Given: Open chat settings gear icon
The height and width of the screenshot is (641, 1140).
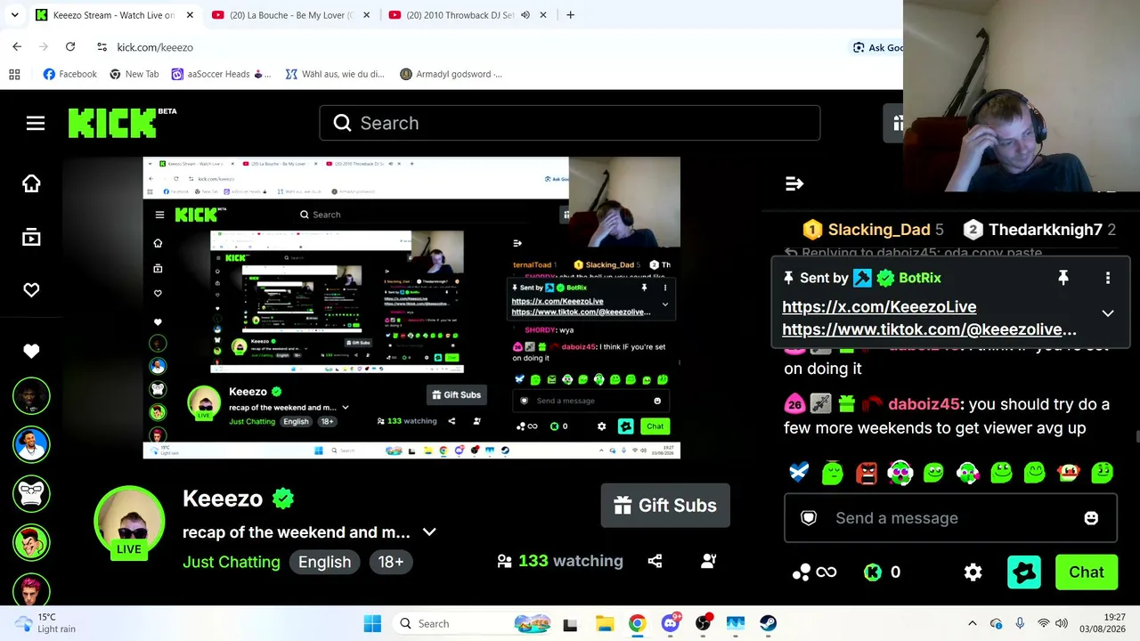Looking at the screenshot, I should click(973, 572).
